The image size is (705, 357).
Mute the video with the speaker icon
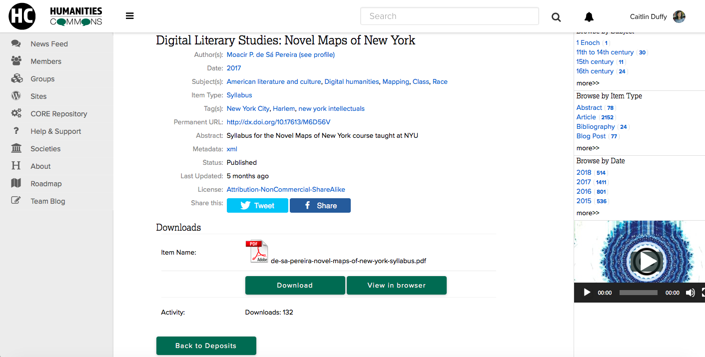coord(690,293)
